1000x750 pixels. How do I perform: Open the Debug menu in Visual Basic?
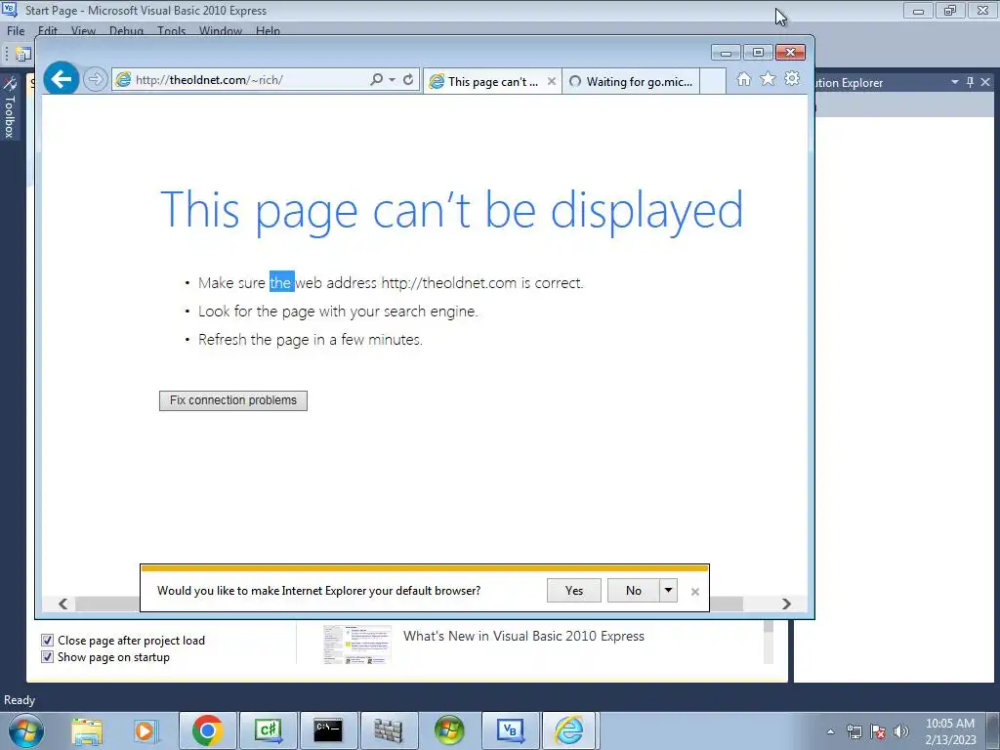pyautogui.click(x=126, y=30)
